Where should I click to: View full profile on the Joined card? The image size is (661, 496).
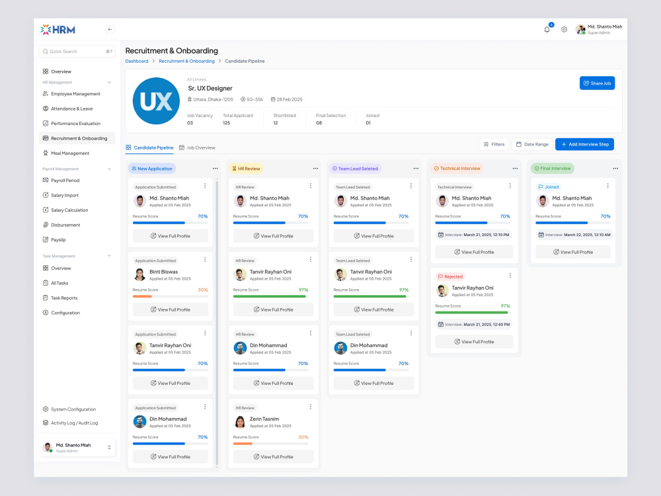[x=573, y=252]
